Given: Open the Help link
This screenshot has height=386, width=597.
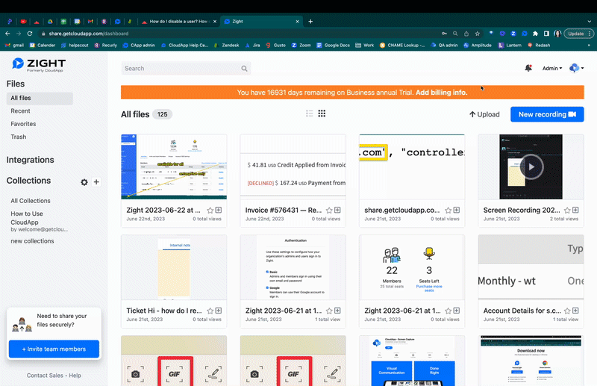Looking at the screenshot, I should point(75,376).
